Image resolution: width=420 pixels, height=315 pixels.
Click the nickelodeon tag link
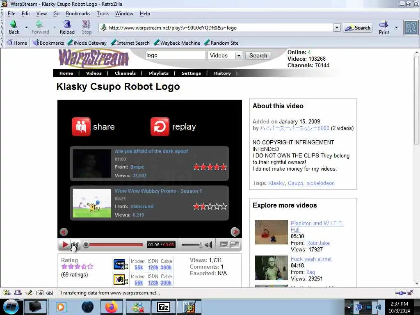(x=320, y=183)
